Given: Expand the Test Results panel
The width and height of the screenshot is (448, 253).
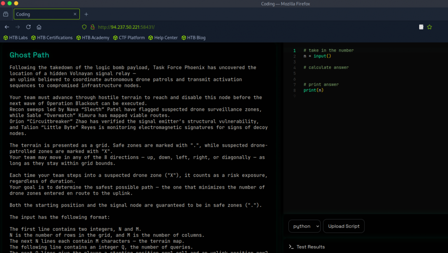Looking at the screenshot, I should pos(307,247).
